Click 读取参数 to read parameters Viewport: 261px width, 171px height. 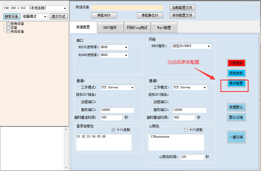pos(236,73)
